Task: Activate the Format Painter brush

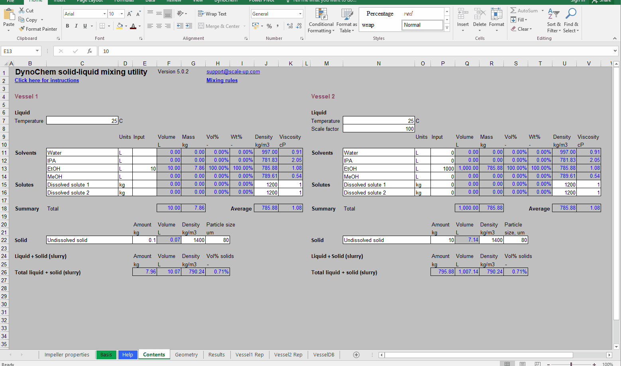Action: [38, 29]
